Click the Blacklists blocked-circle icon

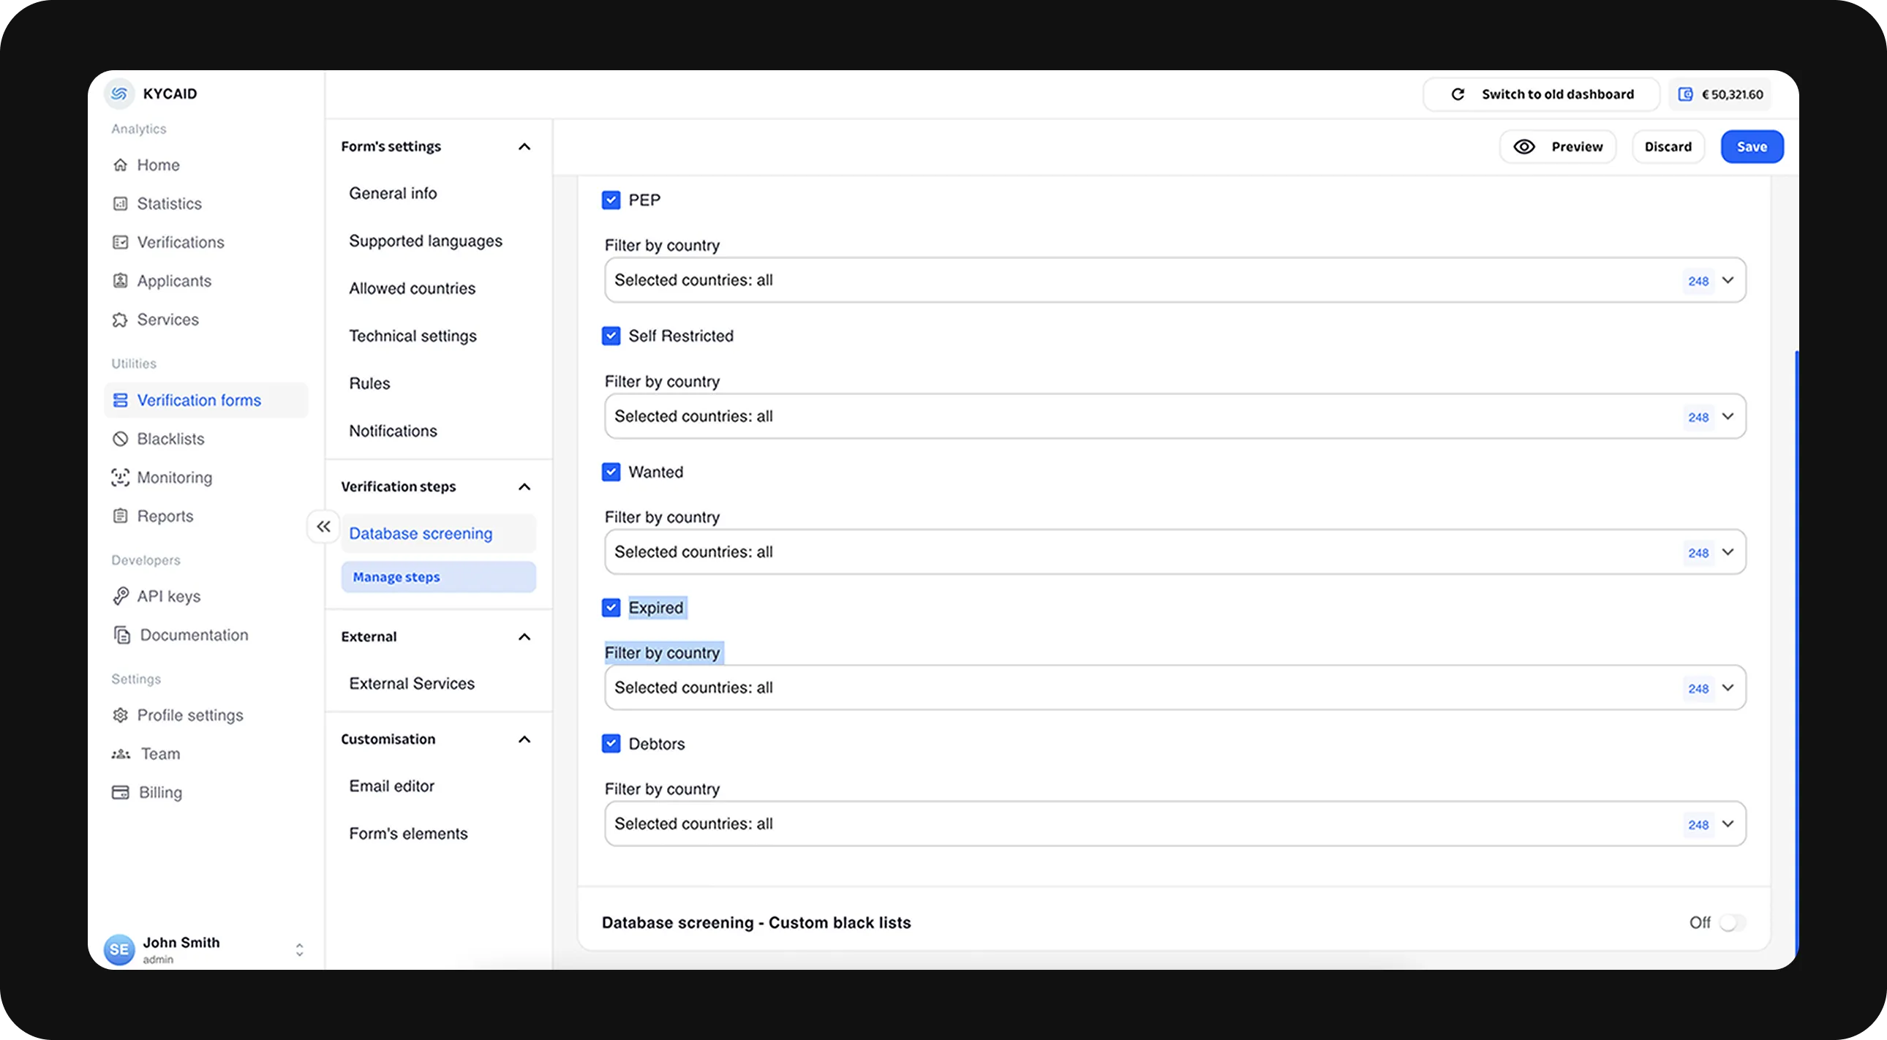(x=120, y=440)
